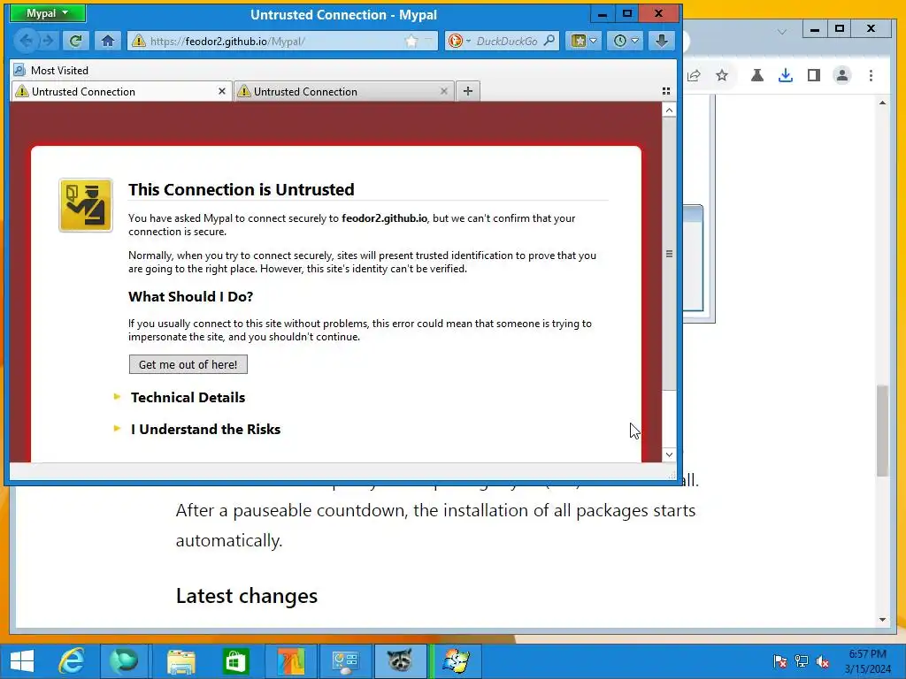Open File Explorer from the taskbar

coord(180,661)
